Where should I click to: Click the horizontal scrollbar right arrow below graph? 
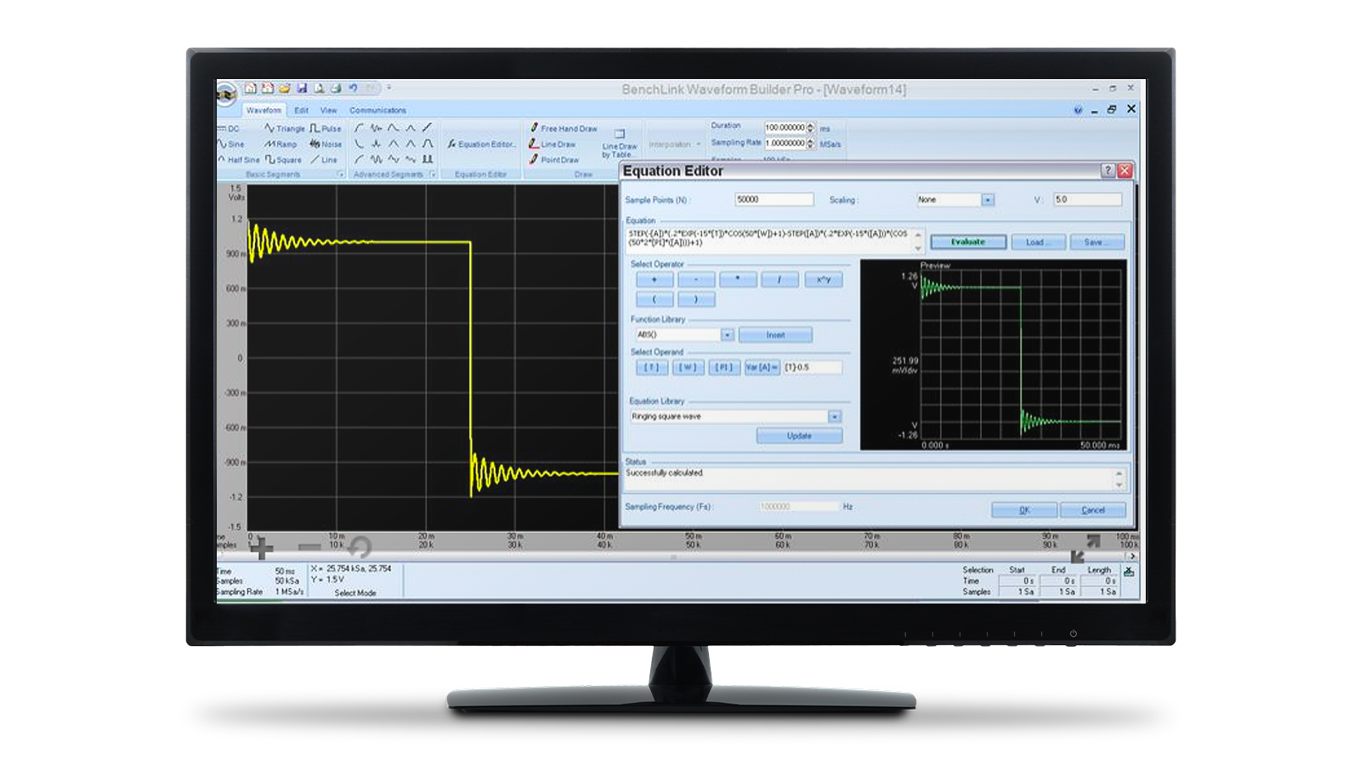coord(1133,556)
